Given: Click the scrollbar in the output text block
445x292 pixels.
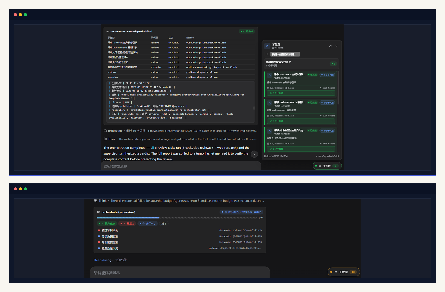Looking at the screenshot, I should tap(254, 108).
